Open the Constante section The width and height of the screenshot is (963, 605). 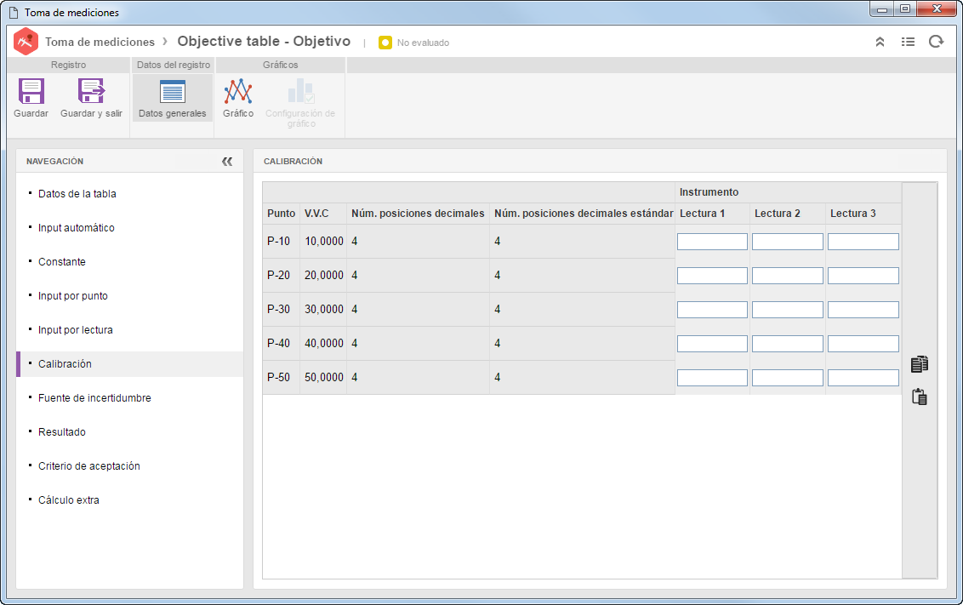(62, 261)
